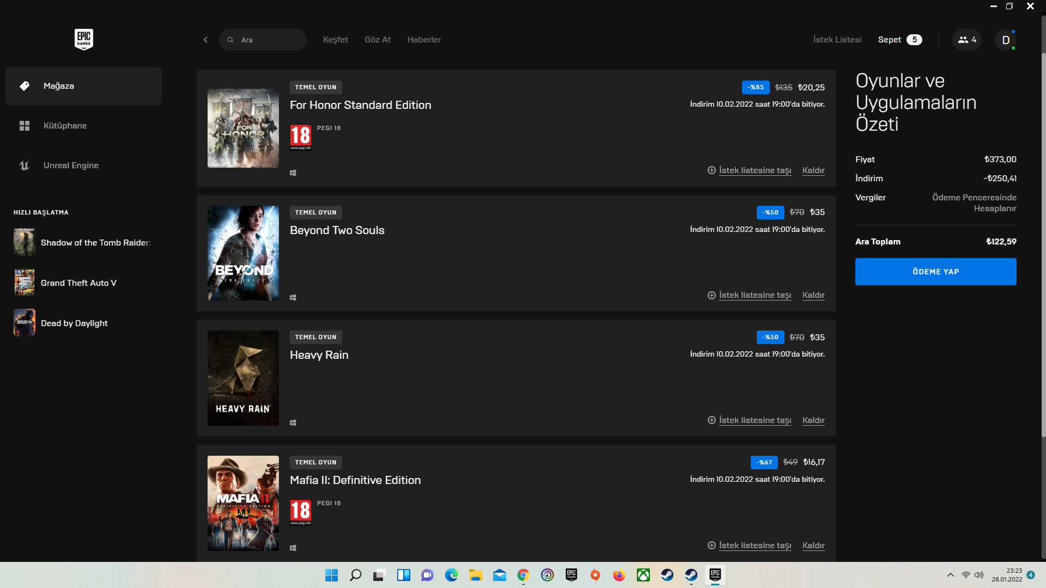This screenshot has height=588, width=1046.
Task: Click the Epic Games logo
Action: point(83,39)
